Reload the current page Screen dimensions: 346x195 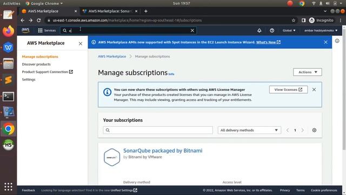click(38, 21)
